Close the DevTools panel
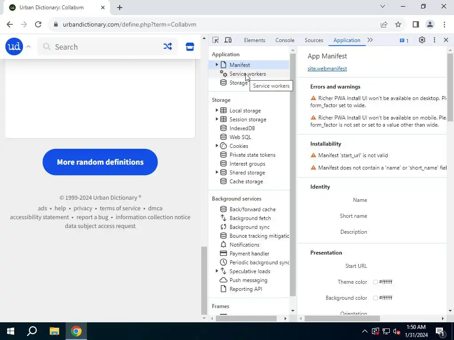This screenshot has height=340, width=454. (446, 40)
